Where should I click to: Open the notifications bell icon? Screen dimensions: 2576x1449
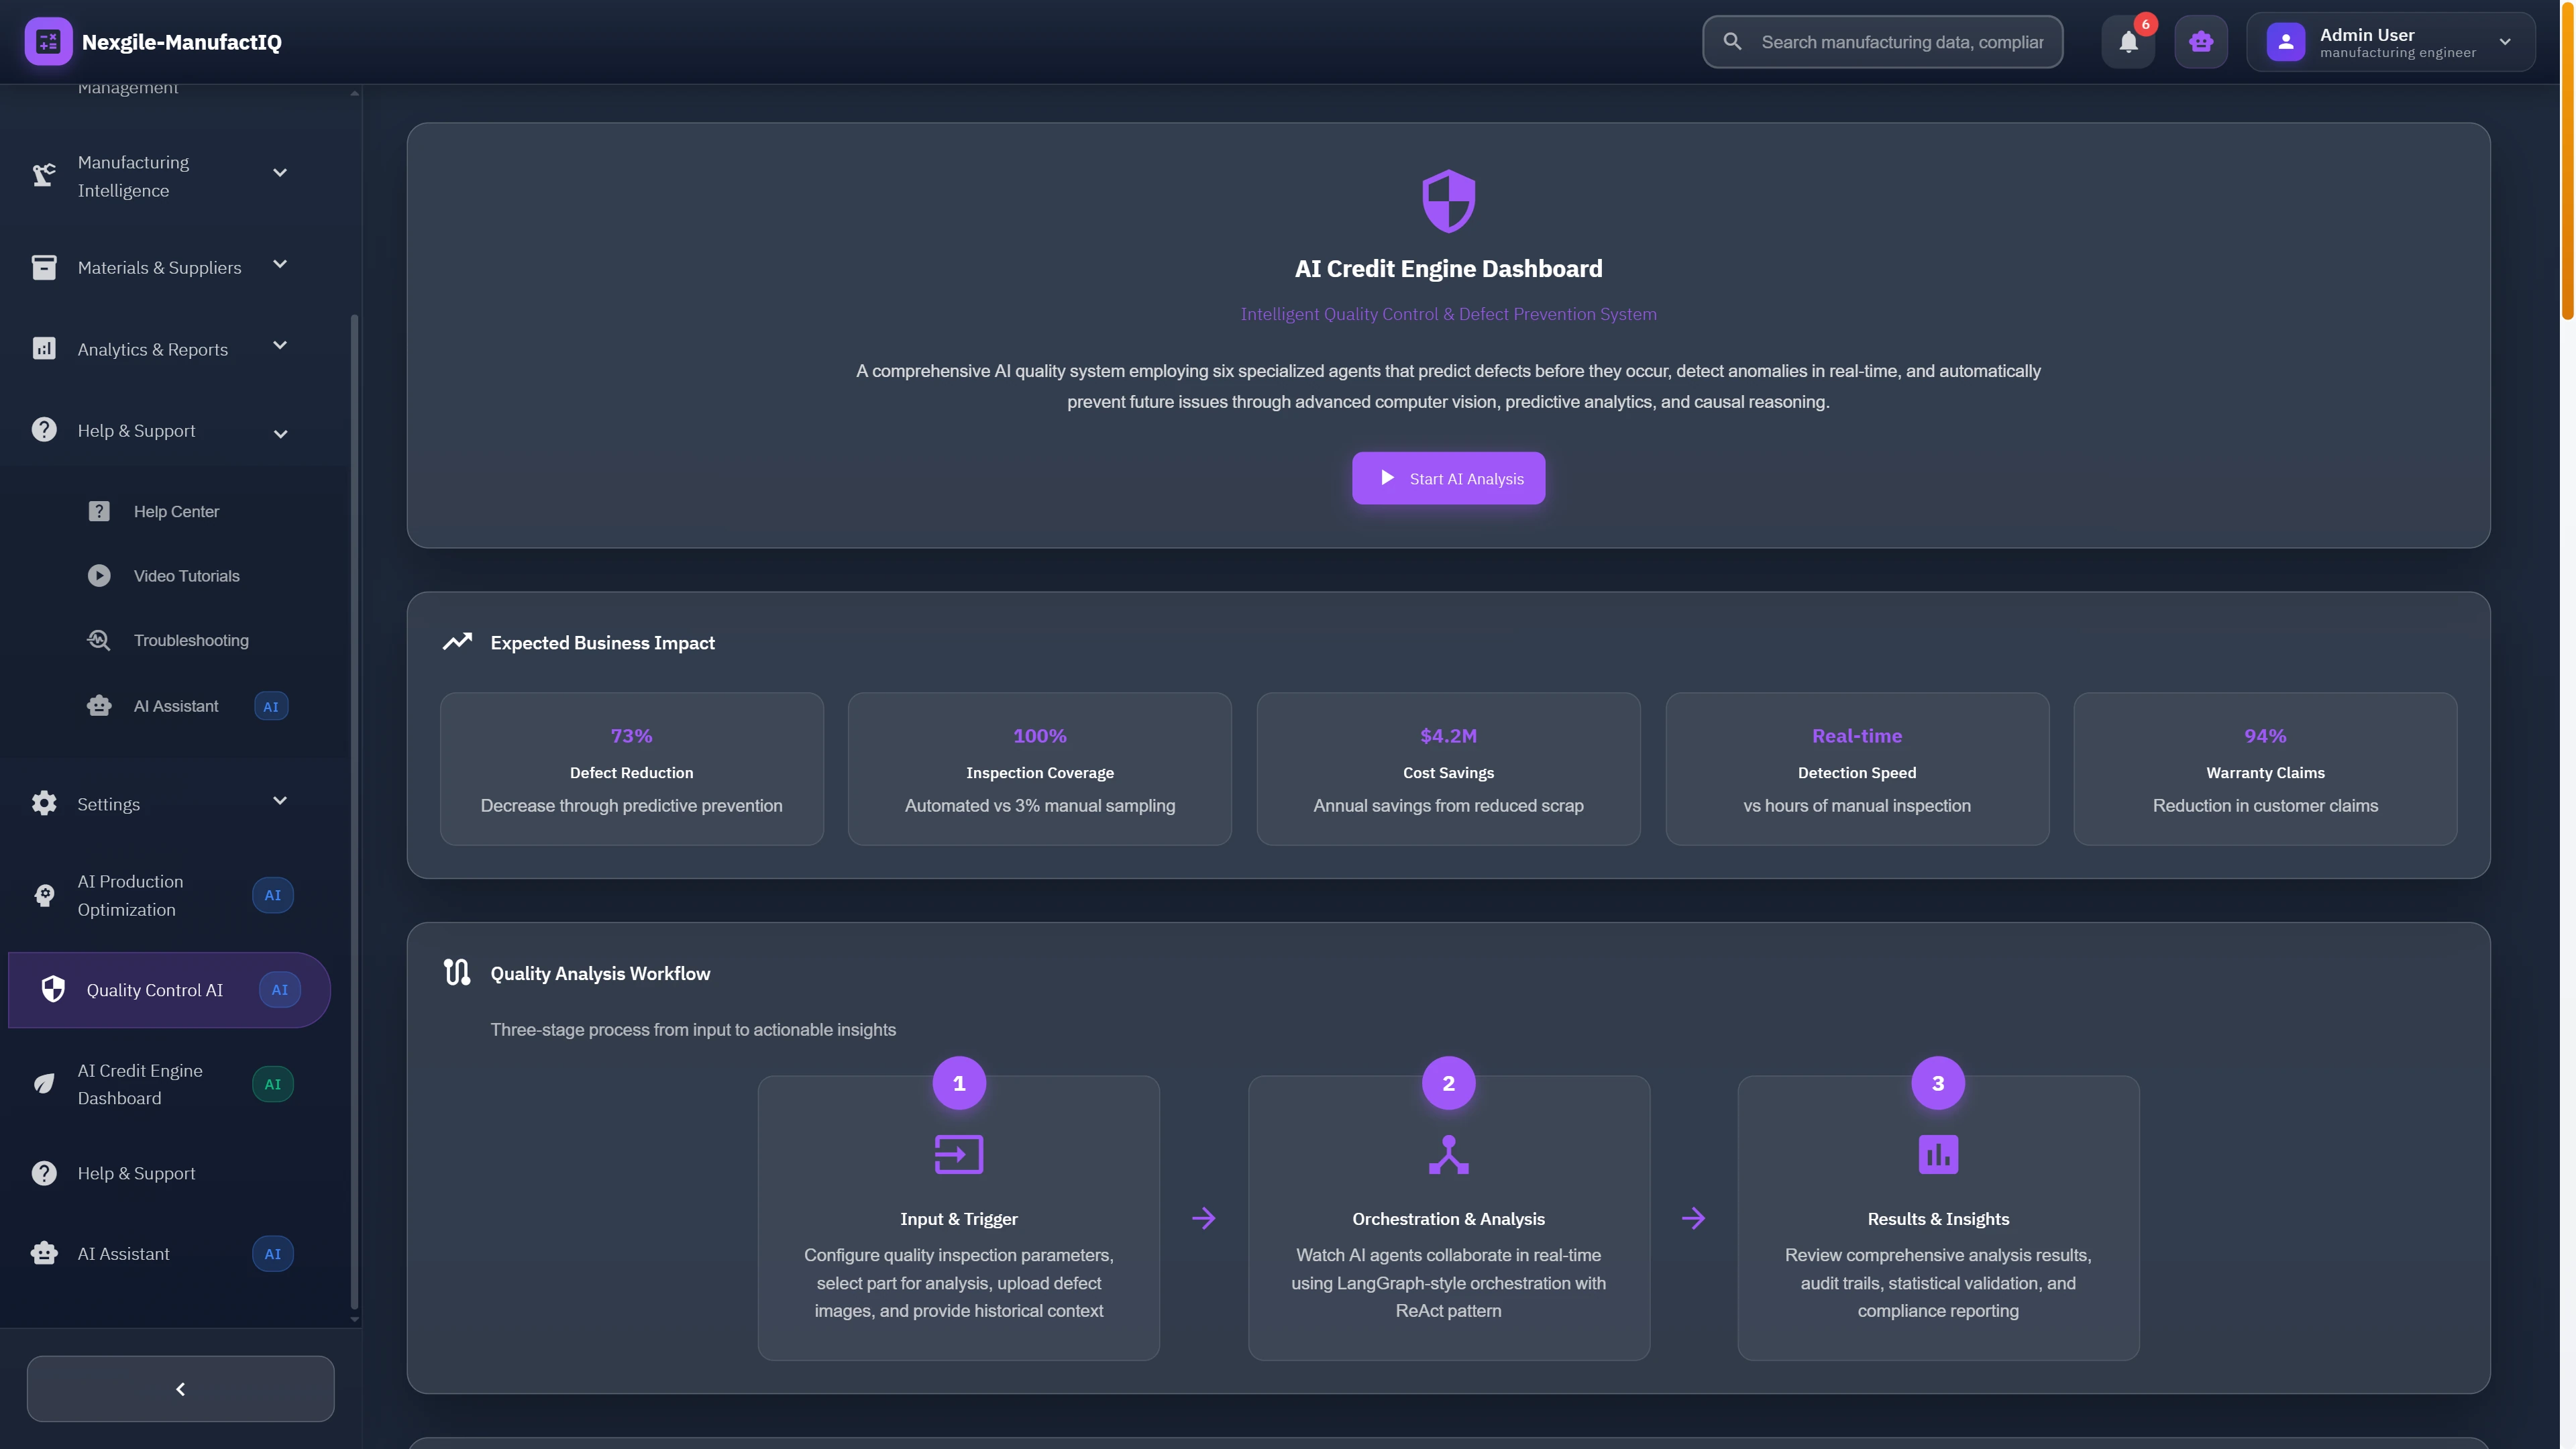click(2128, 42)
